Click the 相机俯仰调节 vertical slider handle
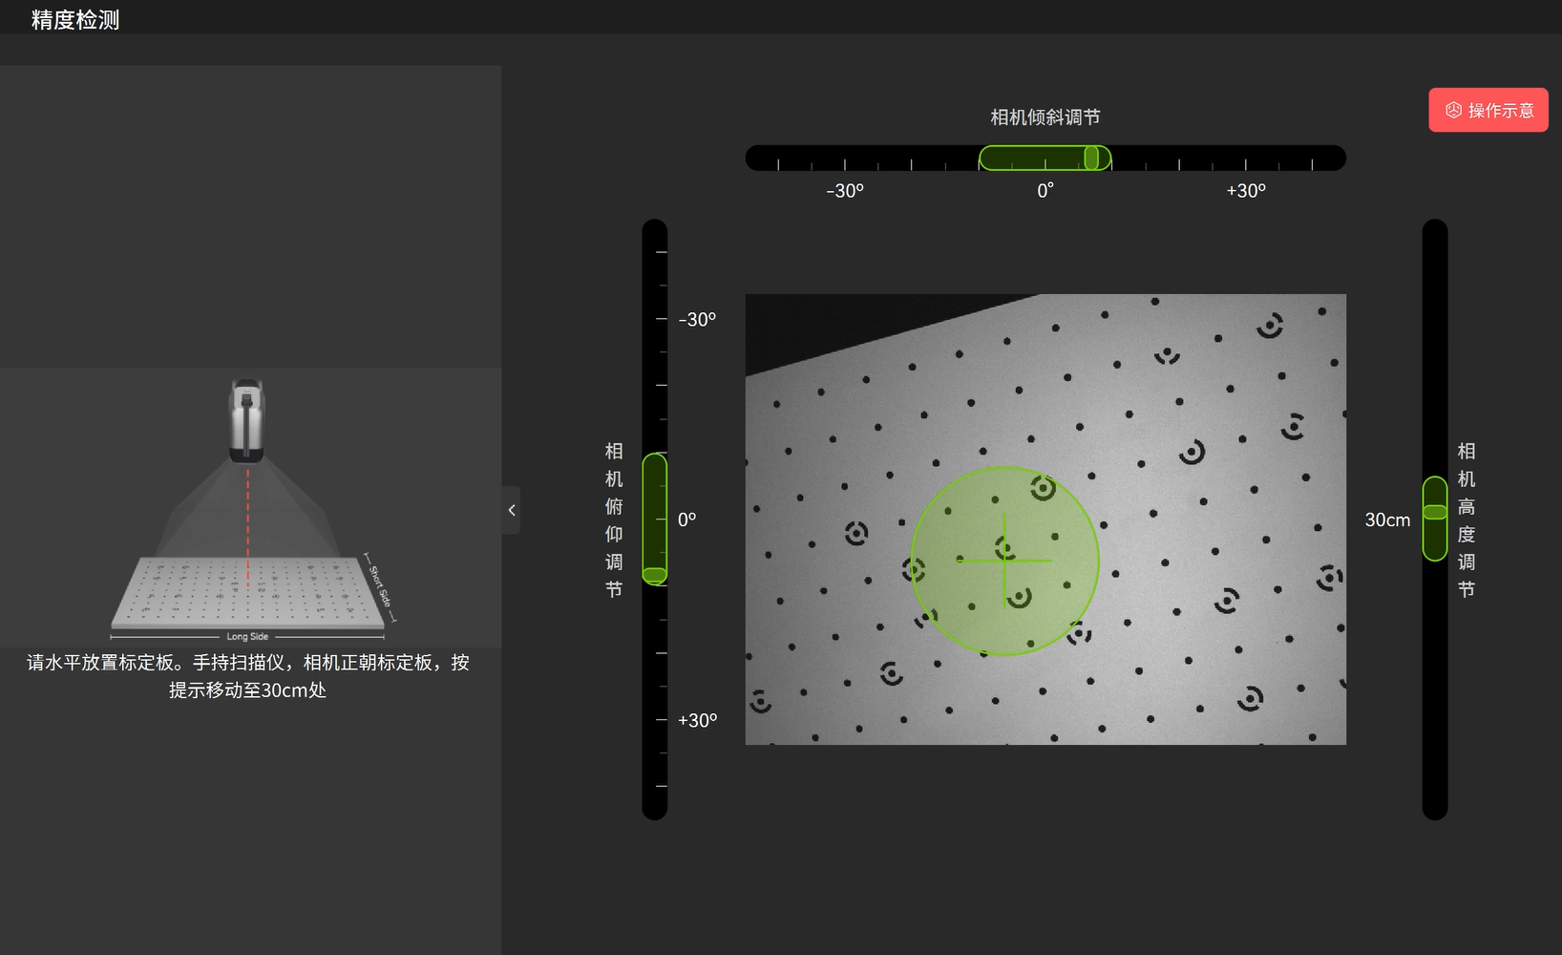This screenshot has width=1562, height=955. tap(654, 575)
